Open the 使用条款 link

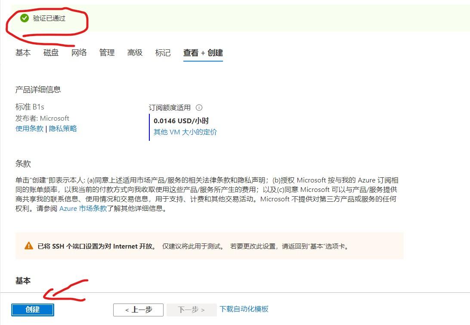click(x=29, y=128)
